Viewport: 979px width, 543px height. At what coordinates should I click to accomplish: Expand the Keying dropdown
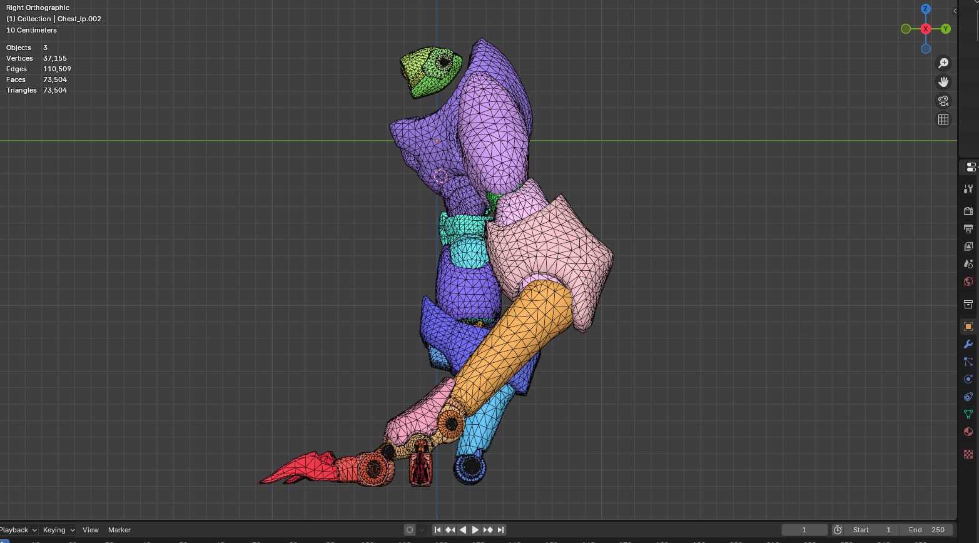(58, 530)
